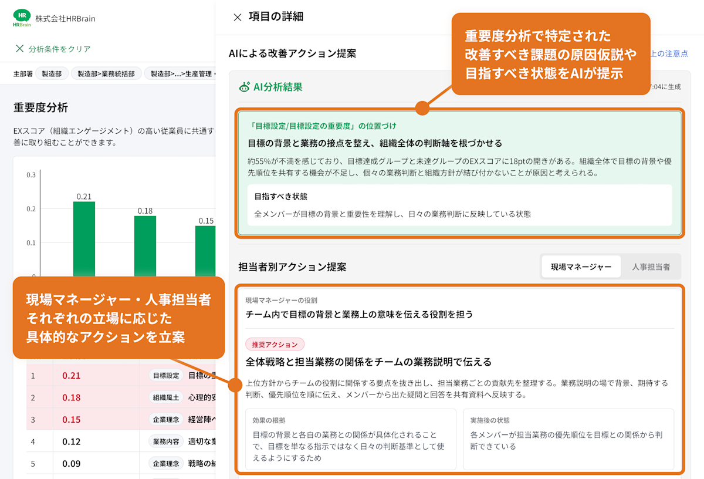Click the 効果の根拠 card

click(351, 439)
